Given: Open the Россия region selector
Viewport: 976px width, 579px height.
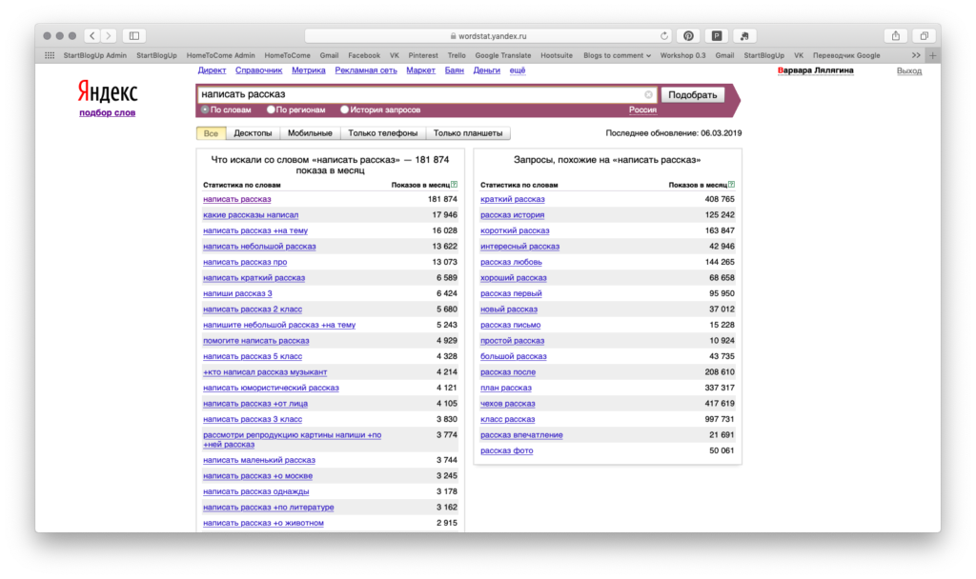Looking at the screenshot, I should pyautogui.click(x=642, y=110).
